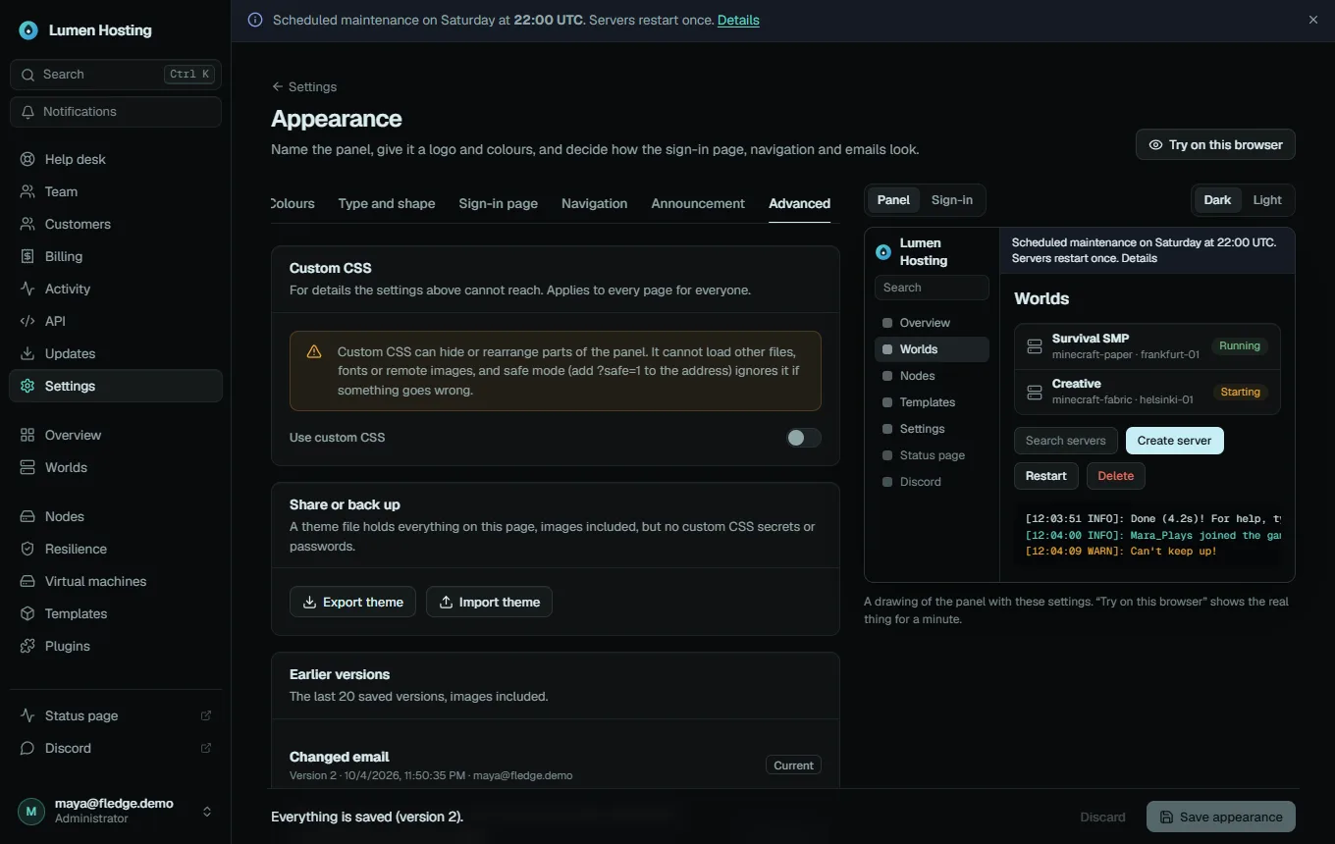Select Worlds in the preview navigation
This screenshot has height=844, width=1335.
point(932,349)
